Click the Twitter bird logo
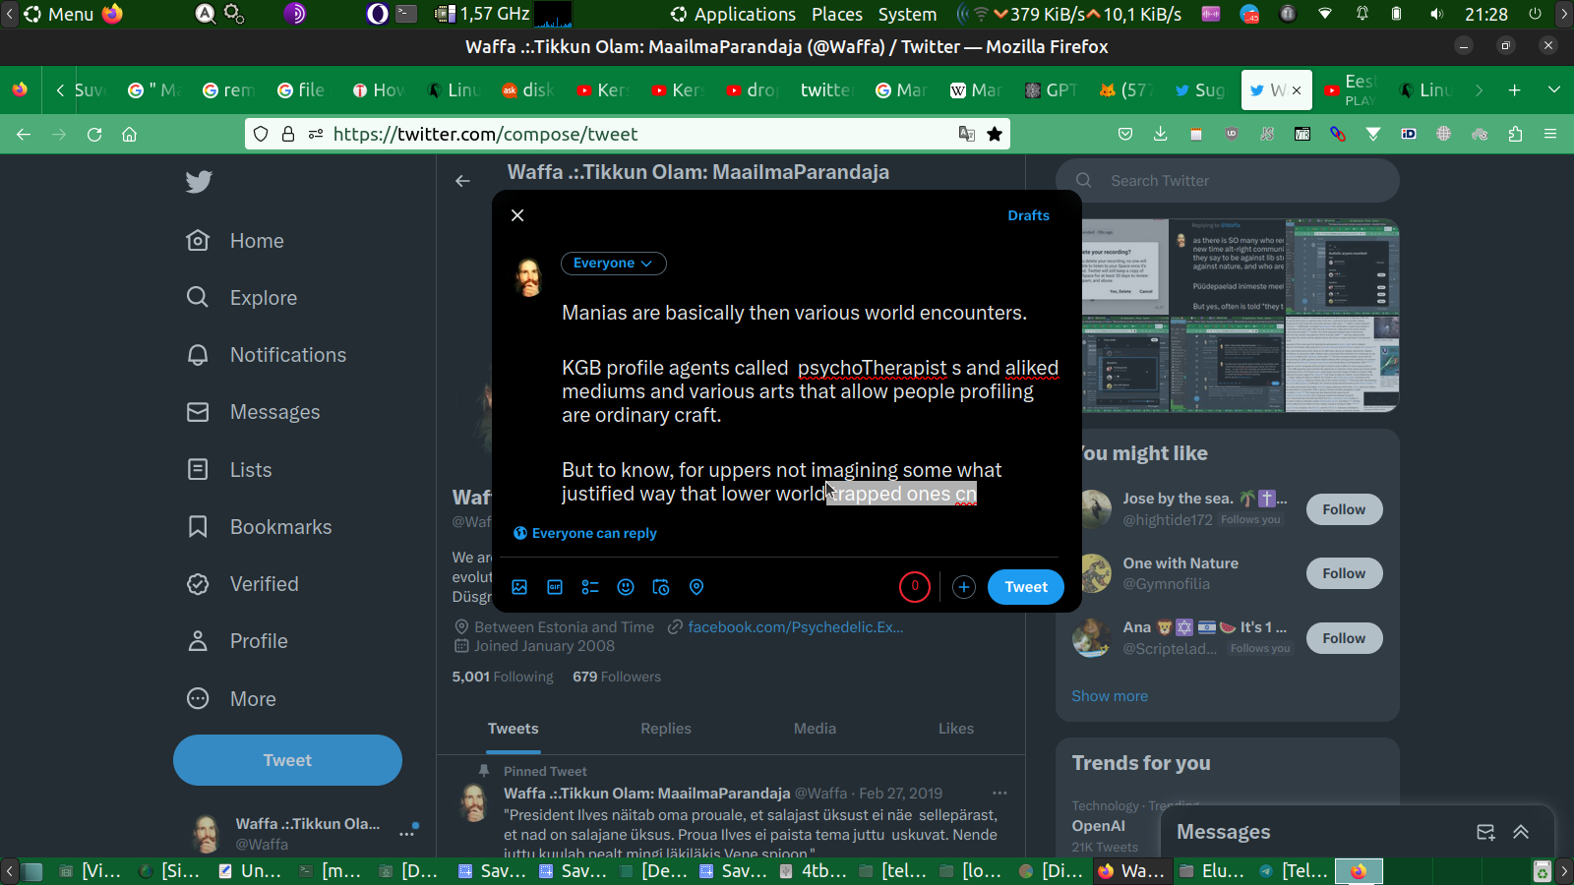This screenshot has width=1574, height=885. (x=199, y=182)
